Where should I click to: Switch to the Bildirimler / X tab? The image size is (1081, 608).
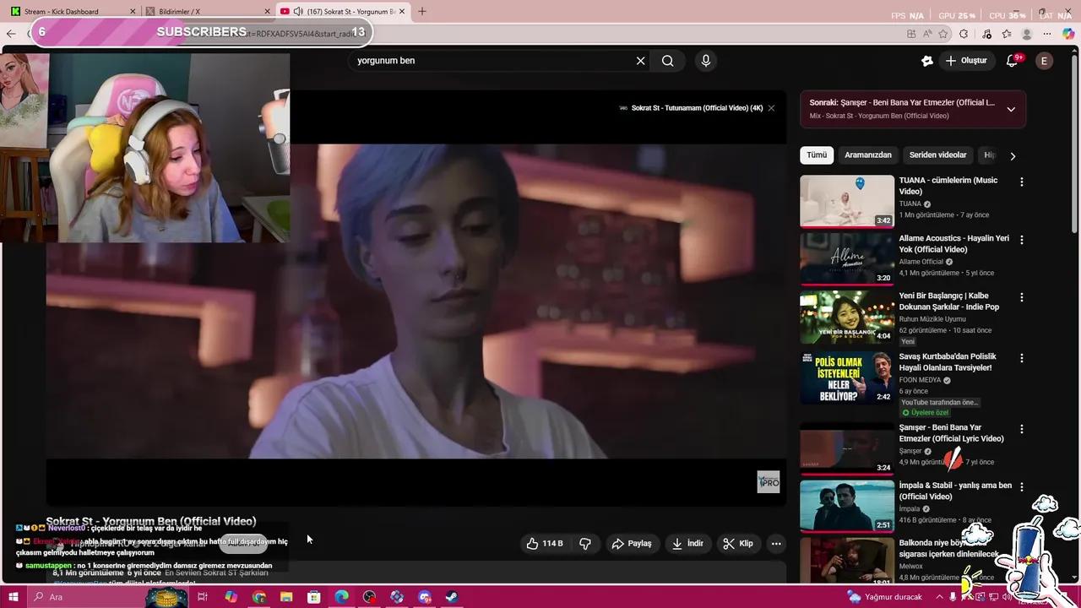coord(207,11)
